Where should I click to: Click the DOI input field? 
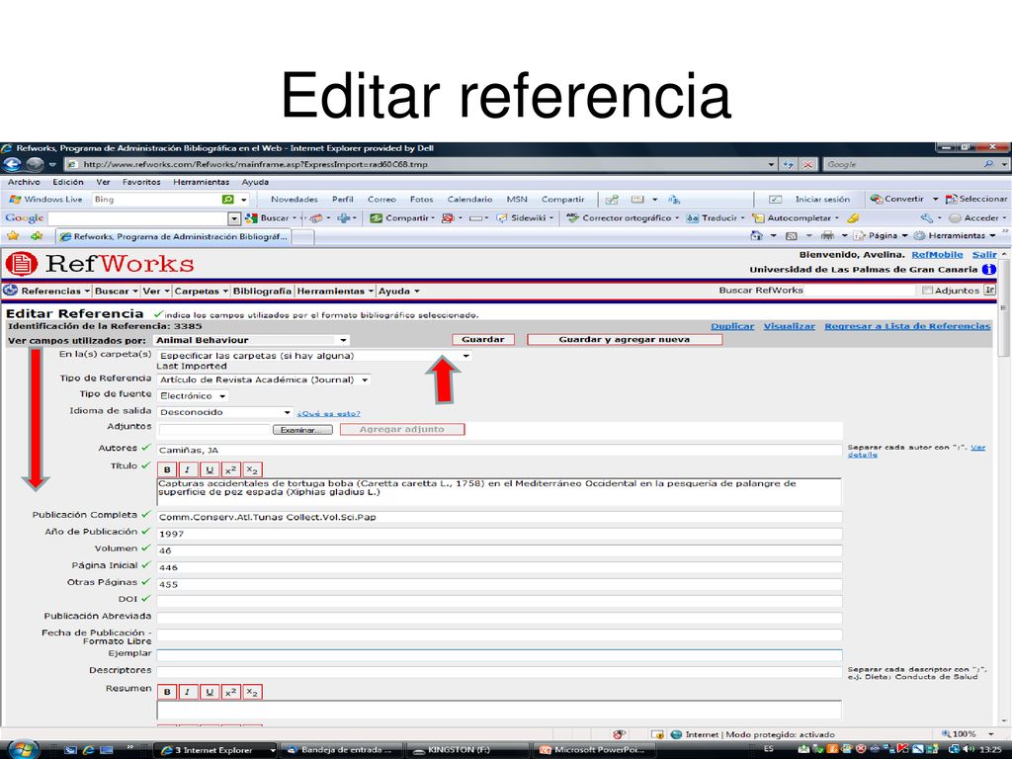click(499, 601)
